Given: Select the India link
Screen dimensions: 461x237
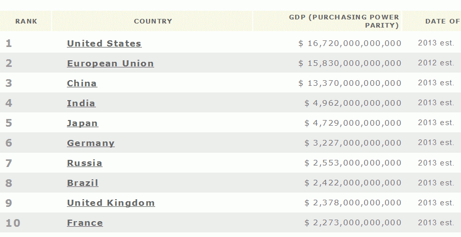Looking at the screenshot, I should pos(81,103).
